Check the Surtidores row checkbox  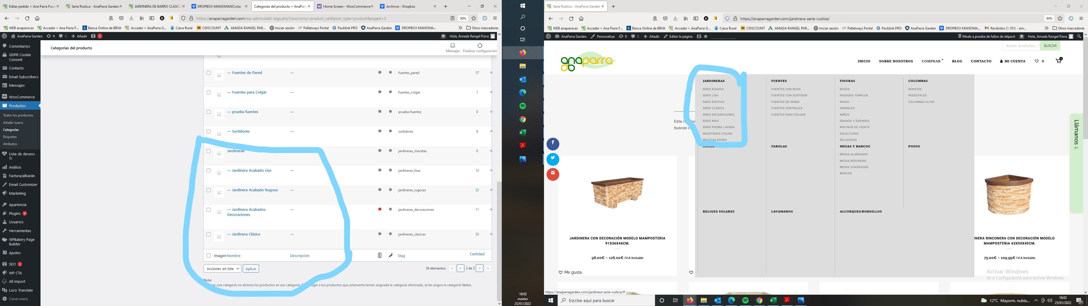(x=208, y=131)
